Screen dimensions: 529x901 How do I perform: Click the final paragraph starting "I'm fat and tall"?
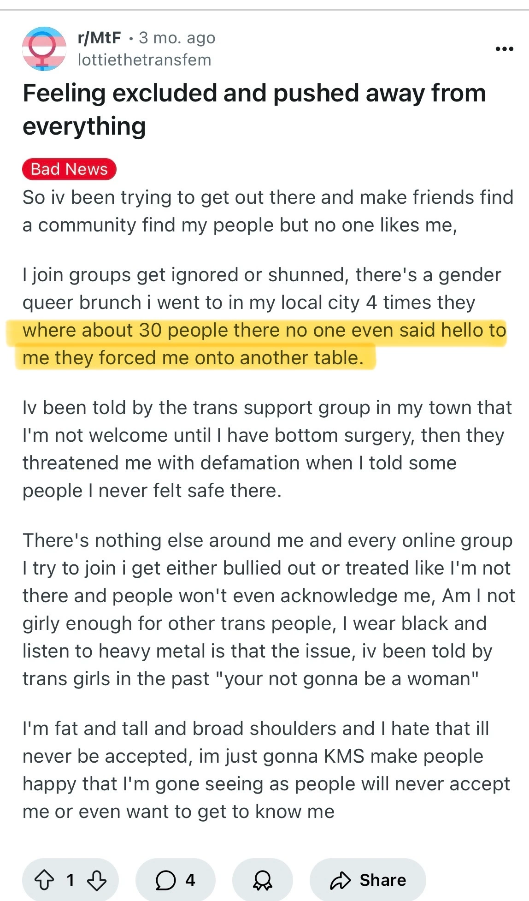click(x=267, y=770)
